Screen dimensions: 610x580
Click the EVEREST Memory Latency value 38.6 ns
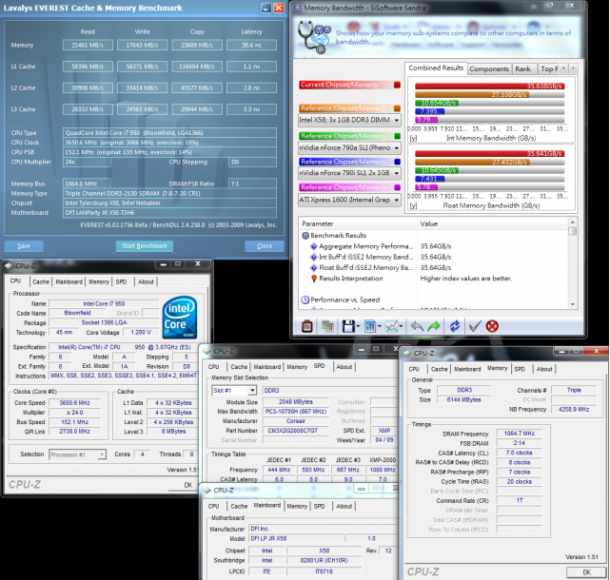coord(251,45)
